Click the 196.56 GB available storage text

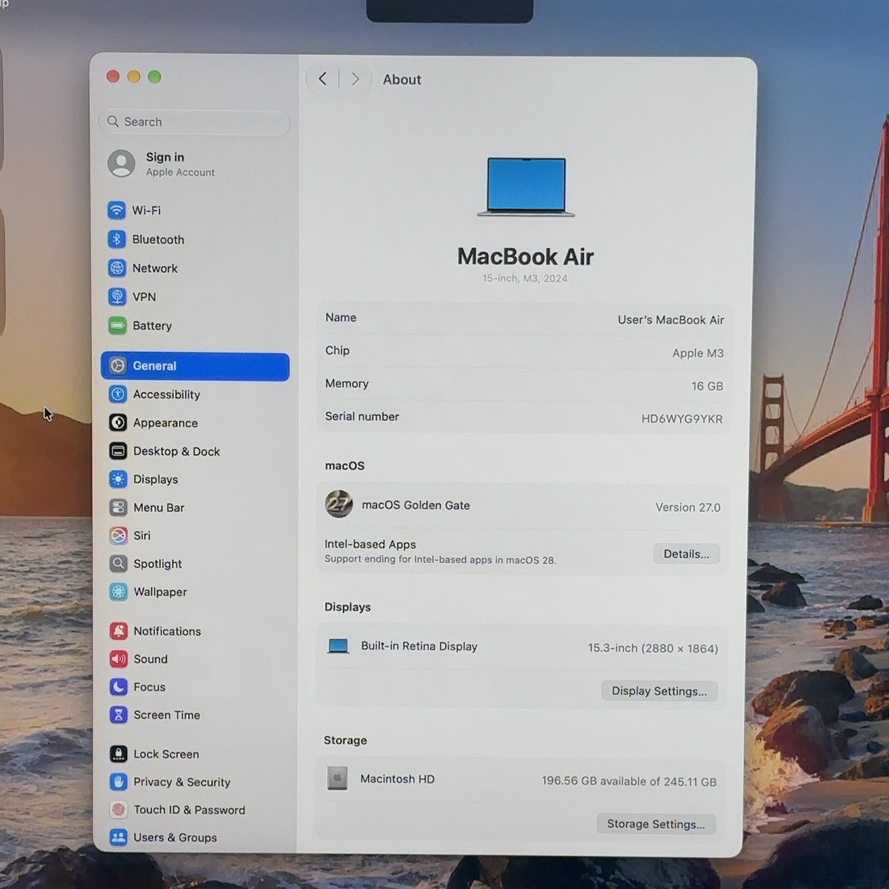pos(629,782)
